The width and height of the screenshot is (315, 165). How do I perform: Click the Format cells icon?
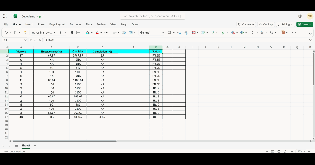click(242, 32)
